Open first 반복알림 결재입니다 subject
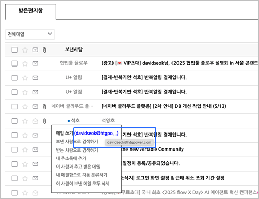 [144, 77]
